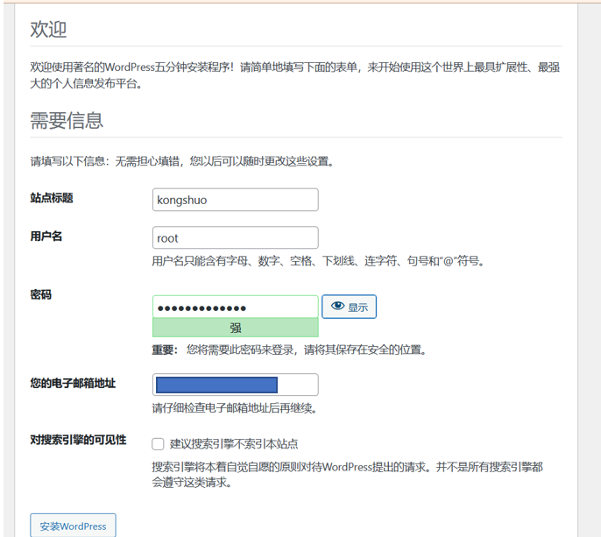This screenshot has height=537, width=601.
Task: Click the 站点标题 label
Action: pos(52,198)
